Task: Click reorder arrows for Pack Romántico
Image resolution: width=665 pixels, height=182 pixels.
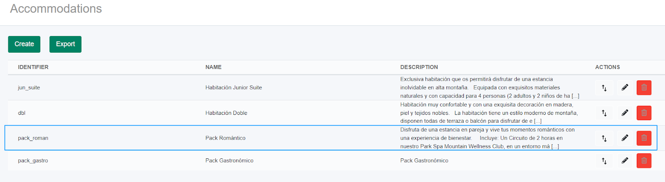Action: pyautogui.click(x=604, y=138)
